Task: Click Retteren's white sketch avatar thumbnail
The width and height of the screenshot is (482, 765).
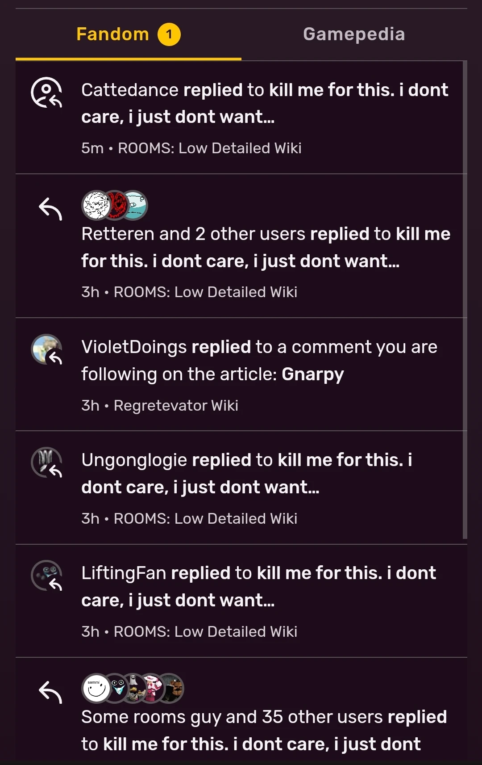Action: coord(96,206)
